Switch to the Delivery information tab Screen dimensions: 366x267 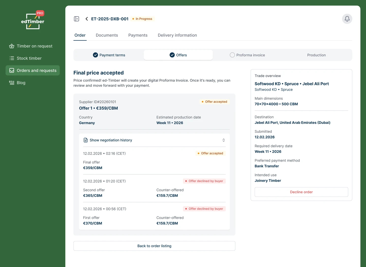(177, 35)
